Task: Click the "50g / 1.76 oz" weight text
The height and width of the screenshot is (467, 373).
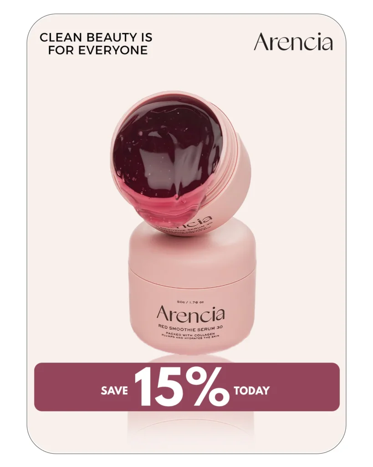Action: pos(190,302)
